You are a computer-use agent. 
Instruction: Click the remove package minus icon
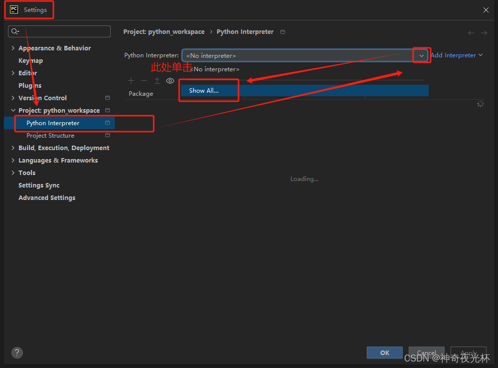click(x=144, y=81)
